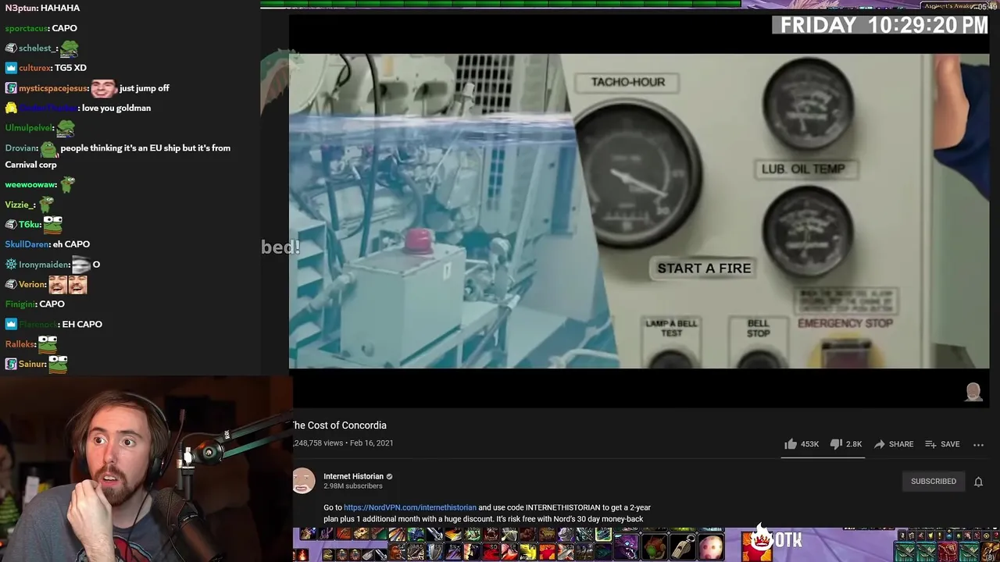Click the badge beside mysticspacejesus

[11, 88]
